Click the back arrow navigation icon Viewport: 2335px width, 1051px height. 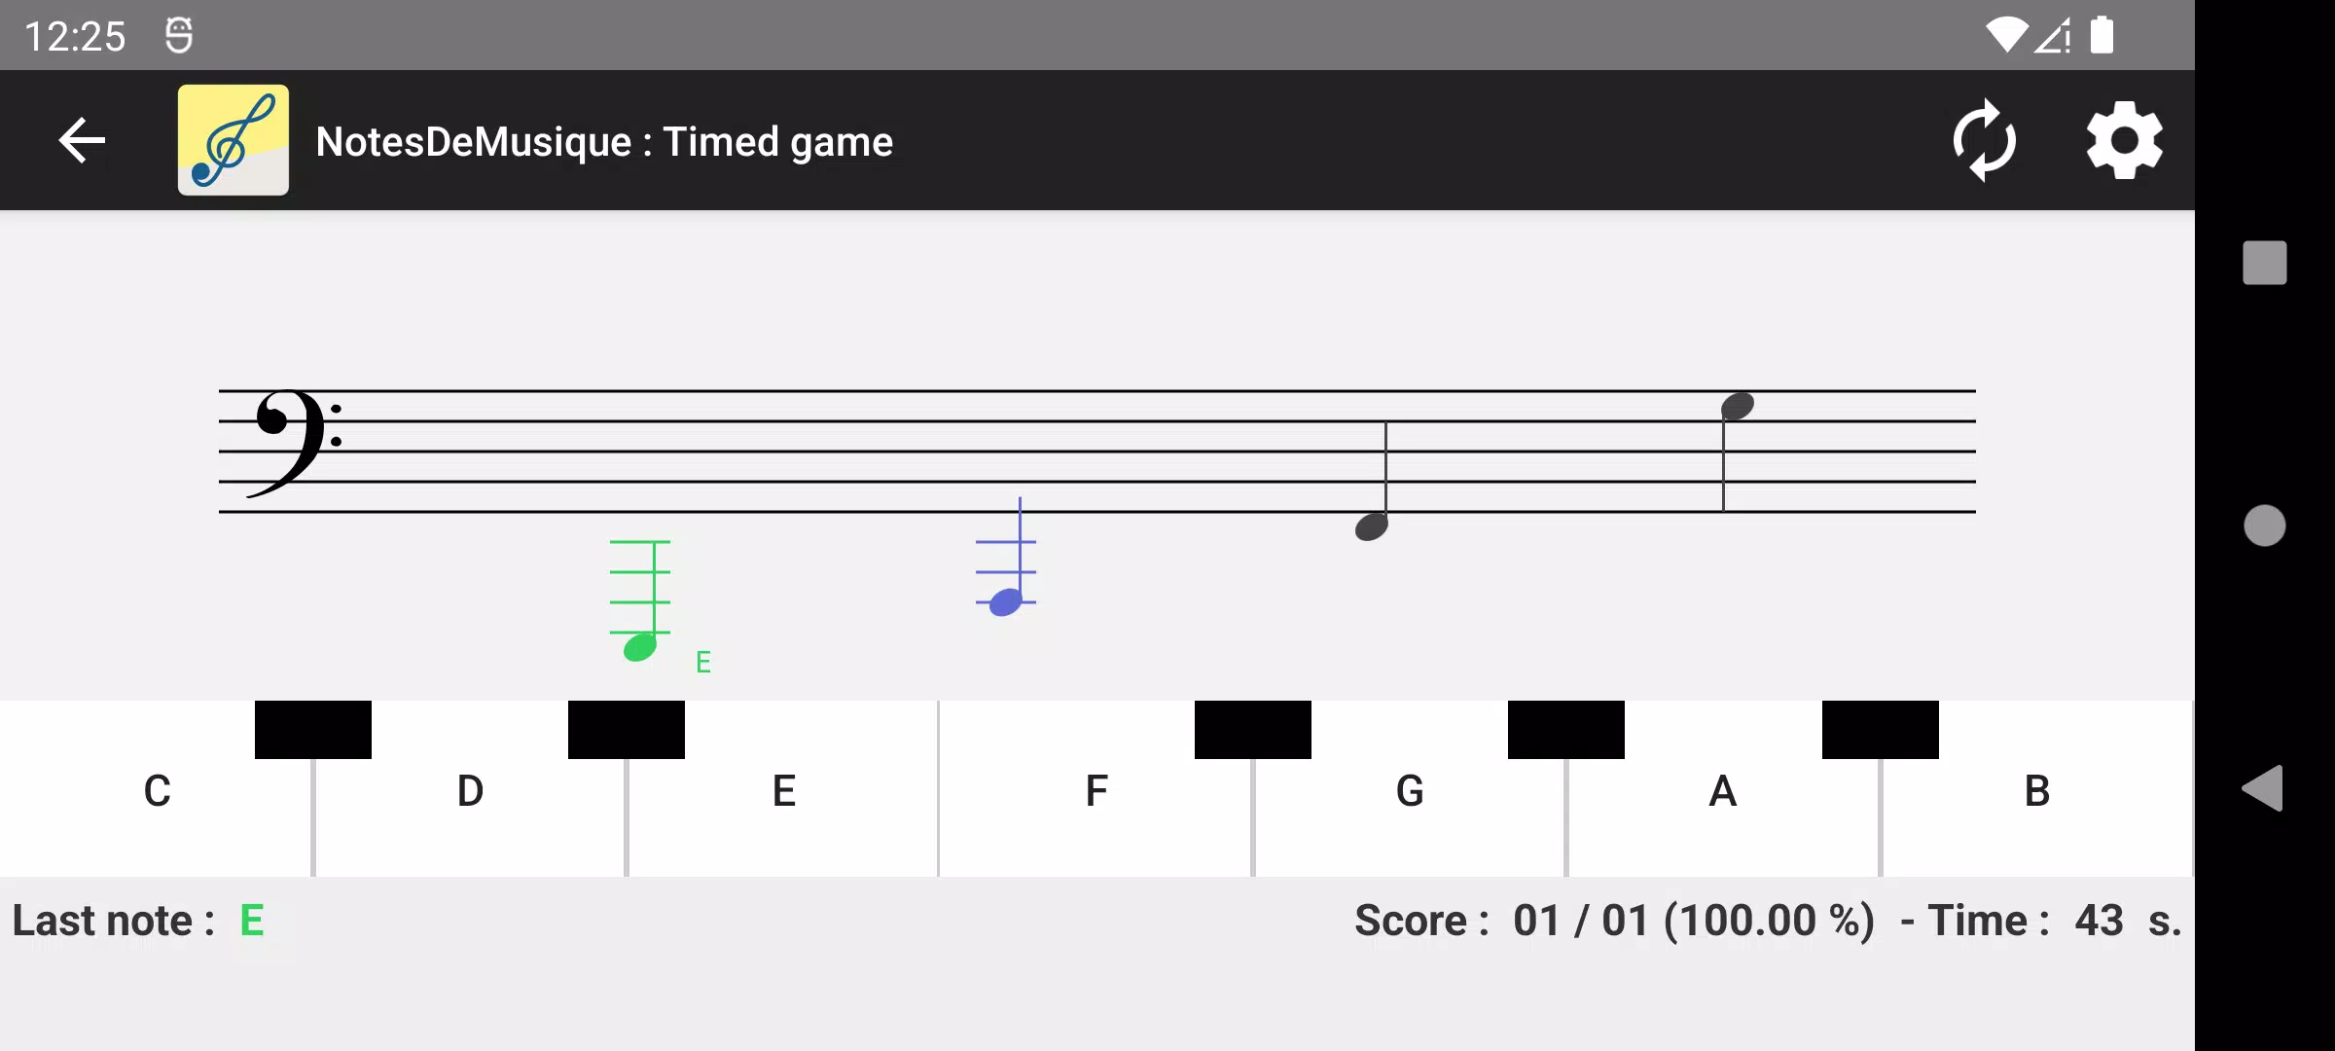[x=82, y=140]
